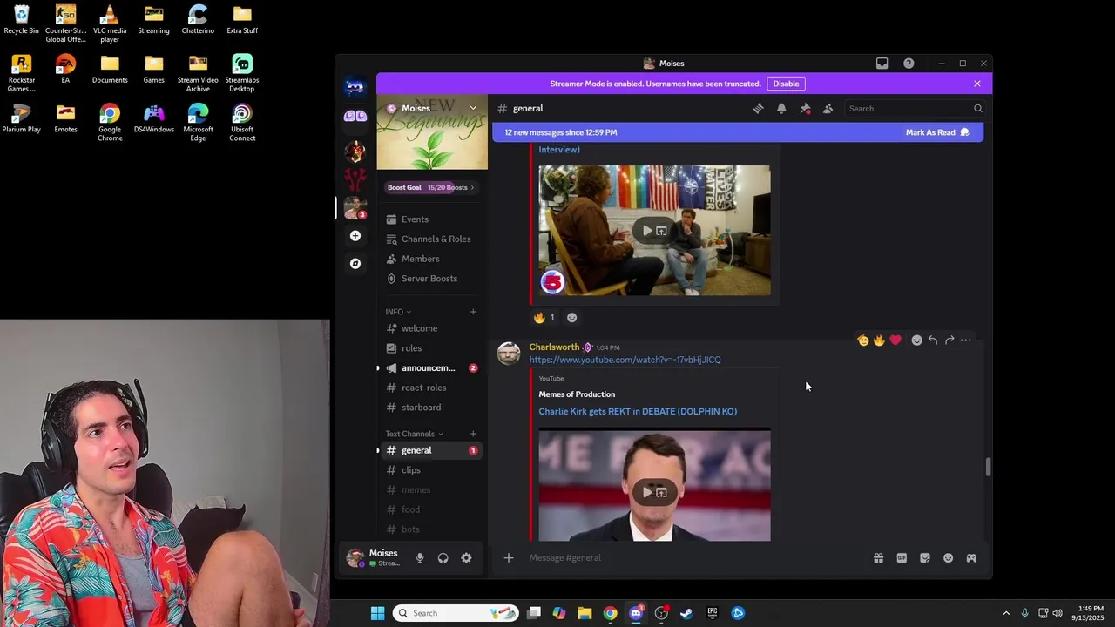The width and height of the screenshot is (1115, 627).
Task: Add a server plus icon
Action: tap(355, 236)
